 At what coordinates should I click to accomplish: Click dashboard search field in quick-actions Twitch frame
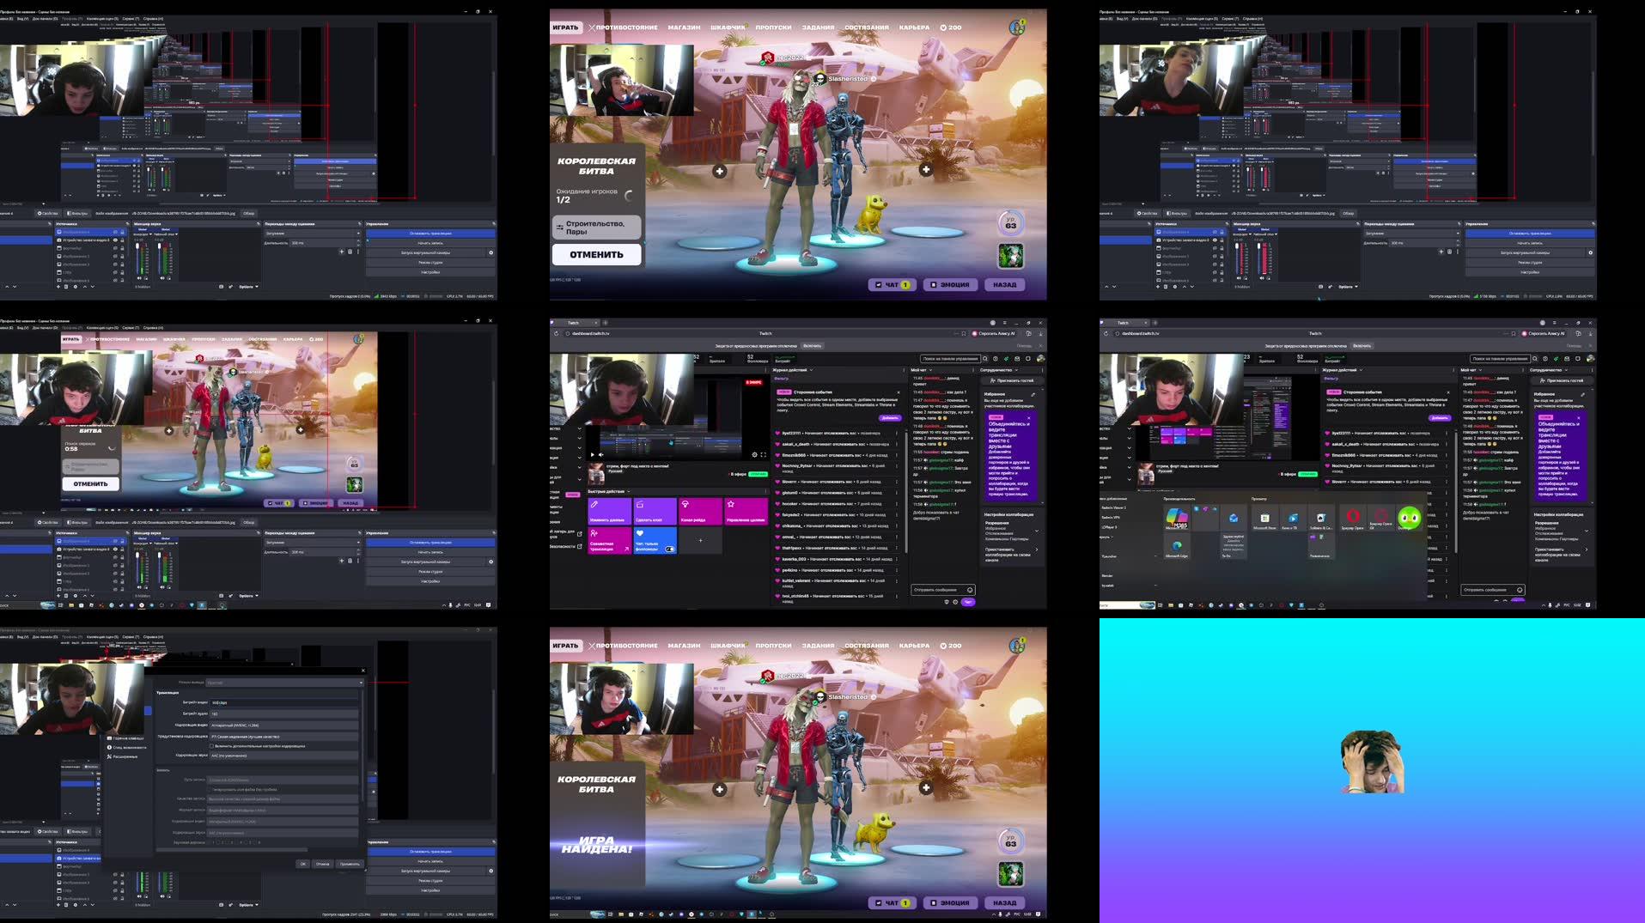pos(950,359)
